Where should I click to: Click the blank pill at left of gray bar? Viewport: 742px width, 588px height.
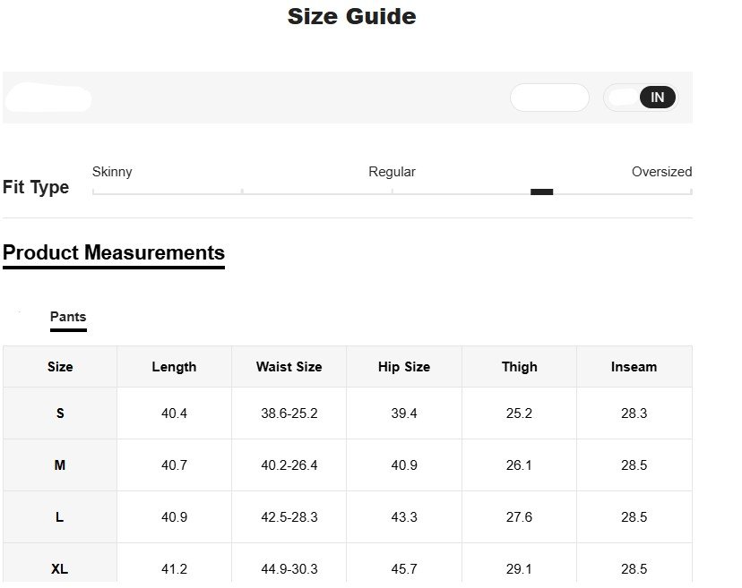coord(49,98)
